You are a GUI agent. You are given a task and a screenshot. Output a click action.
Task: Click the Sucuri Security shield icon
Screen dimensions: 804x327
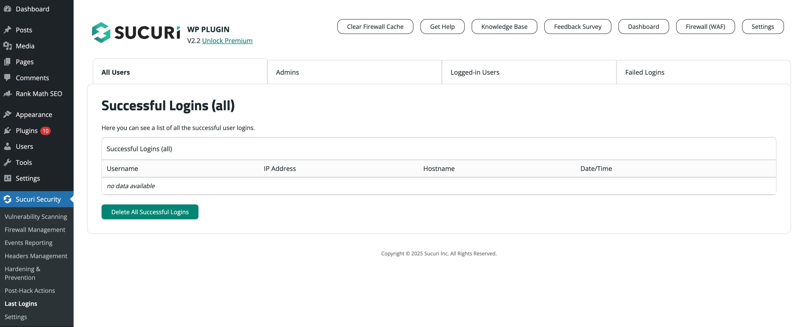point(8,199)
